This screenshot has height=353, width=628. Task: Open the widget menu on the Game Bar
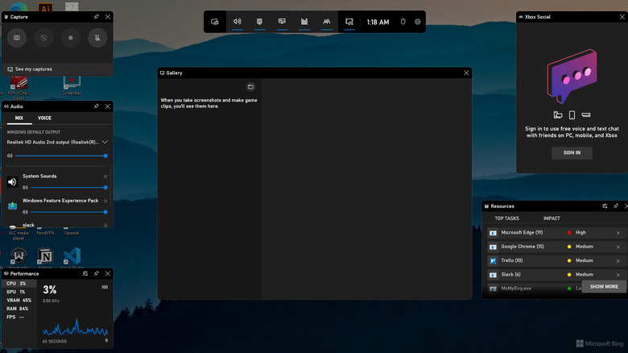pyautogui.click(x=215, y=22)
